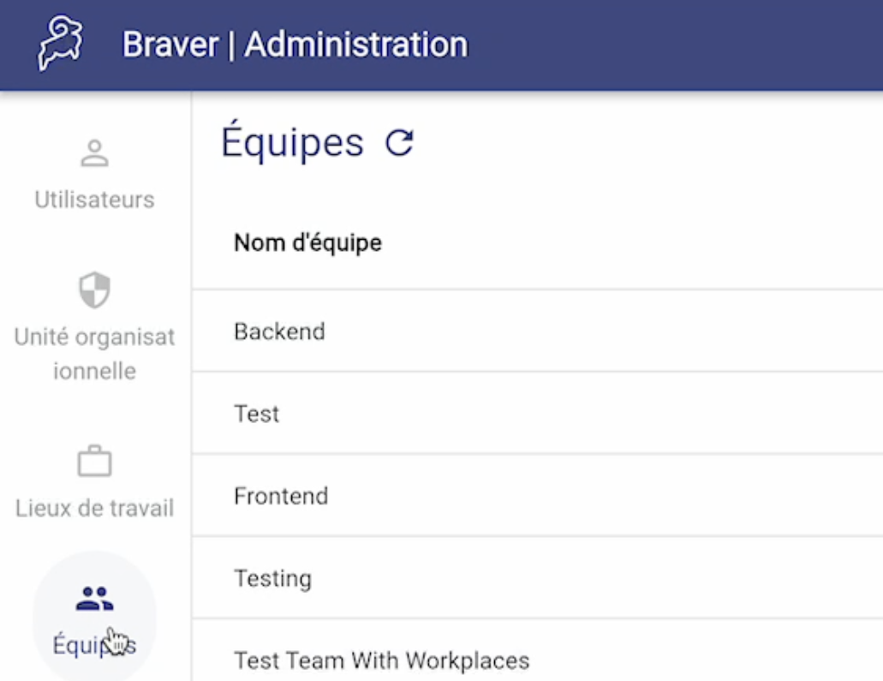Open the Lieux de travail briefcase icon

pos(94,462)
